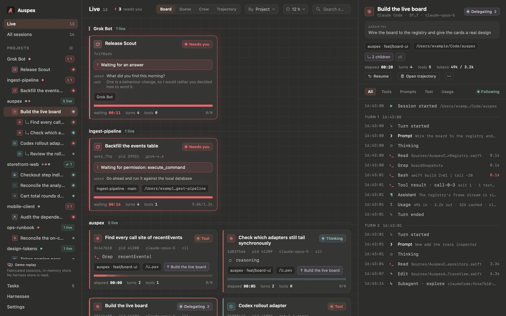The image size is (506, 316).
Task: Click the Release Scout card agent icon
Action: coord(98,44)
